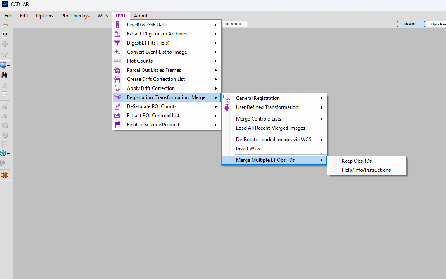This screenshot has height=279, width=446.
Task: Click the CCDLAB application title icon
Action: click(5, 5)
